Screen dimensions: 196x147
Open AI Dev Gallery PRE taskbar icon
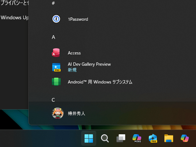tap(153, 138)
